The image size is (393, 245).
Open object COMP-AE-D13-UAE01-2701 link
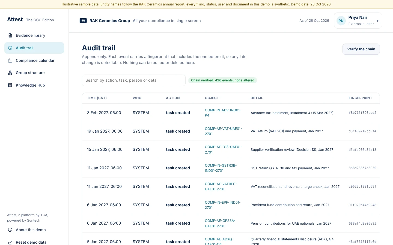(223, 149)
